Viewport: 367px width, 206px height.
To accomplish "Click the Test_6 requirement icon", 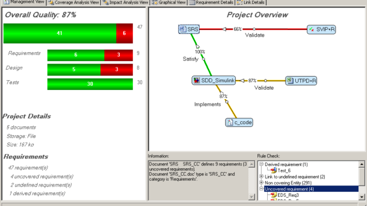I will [274, 171].
